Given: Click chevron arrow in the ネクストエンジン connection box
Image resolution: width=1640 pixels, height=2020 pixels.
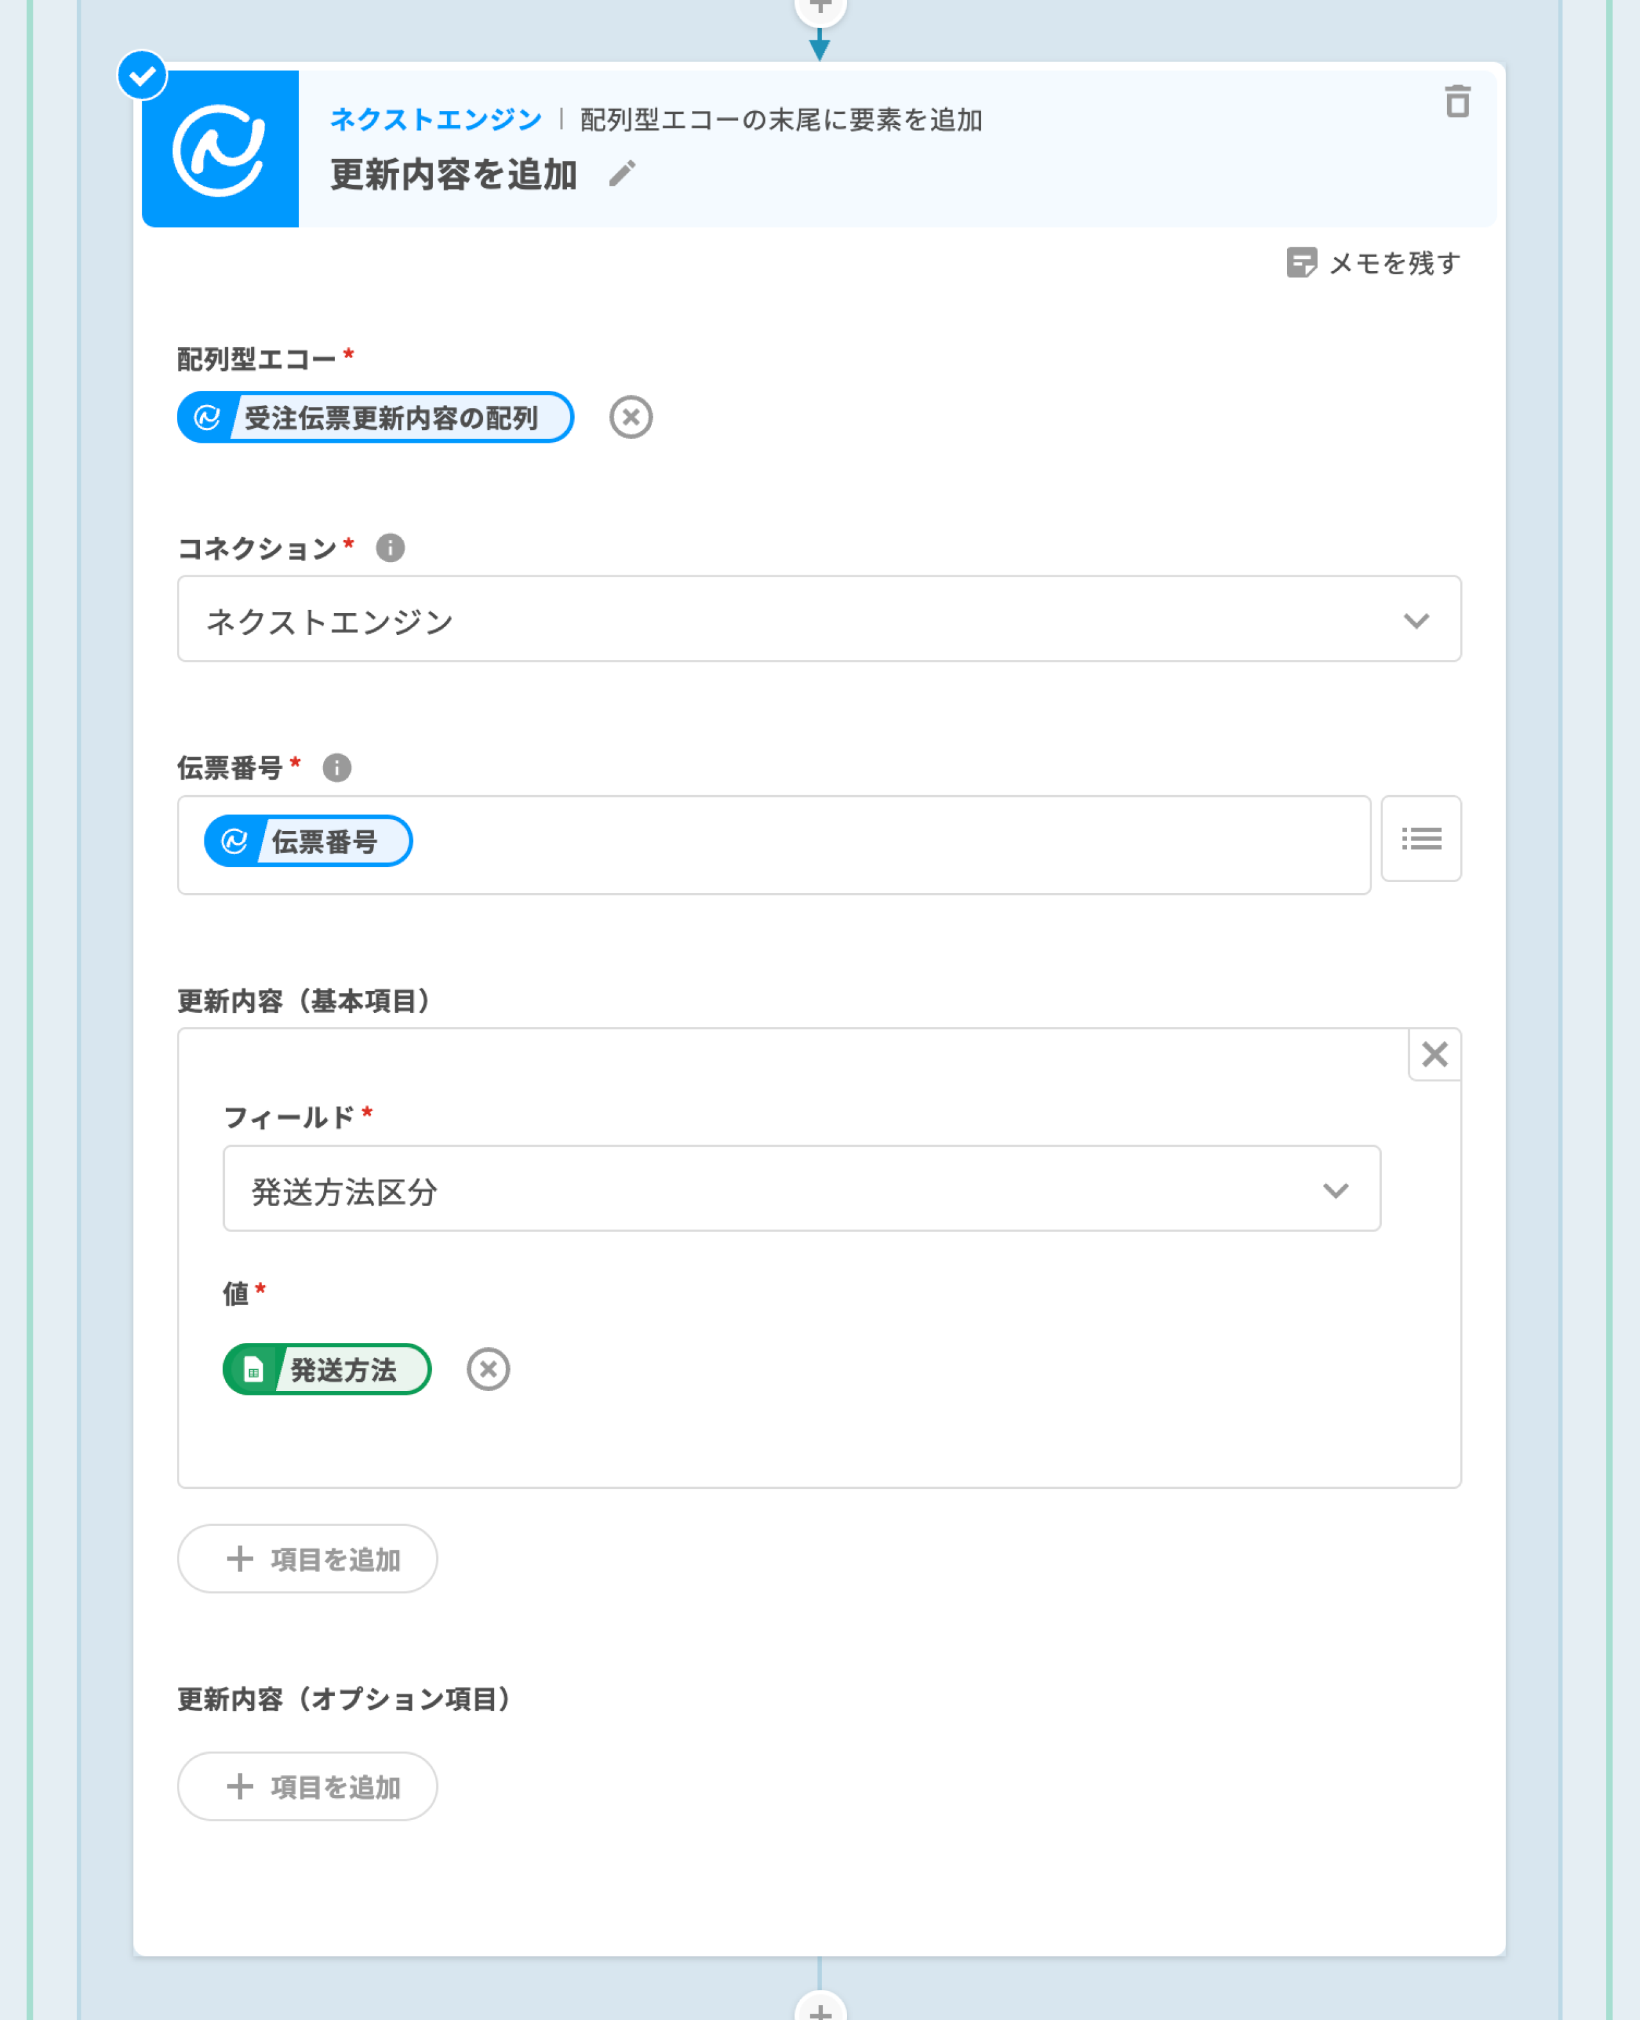Looking at the screenshot, I should (1415, 621).
